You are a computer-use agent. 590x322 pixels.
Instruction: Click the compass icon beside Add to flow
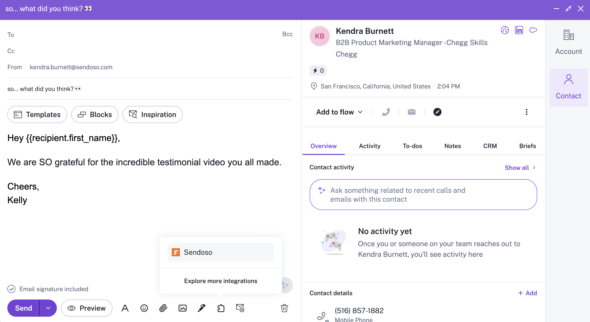coord(437,112)
